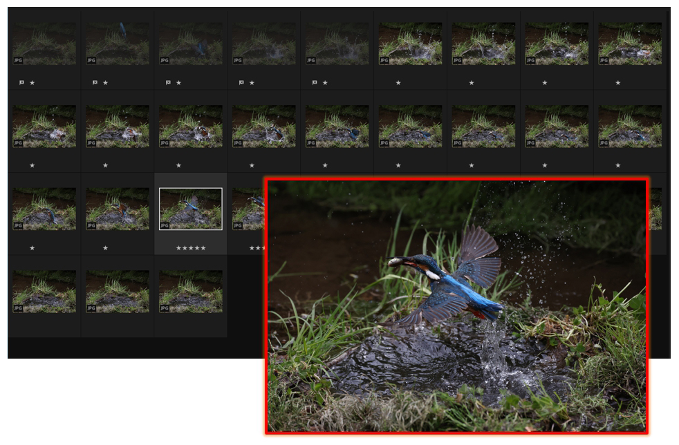Click the flag icon under the fourth top-row photo
Viewport: 679px width, 445px height.
click(241, 82)
